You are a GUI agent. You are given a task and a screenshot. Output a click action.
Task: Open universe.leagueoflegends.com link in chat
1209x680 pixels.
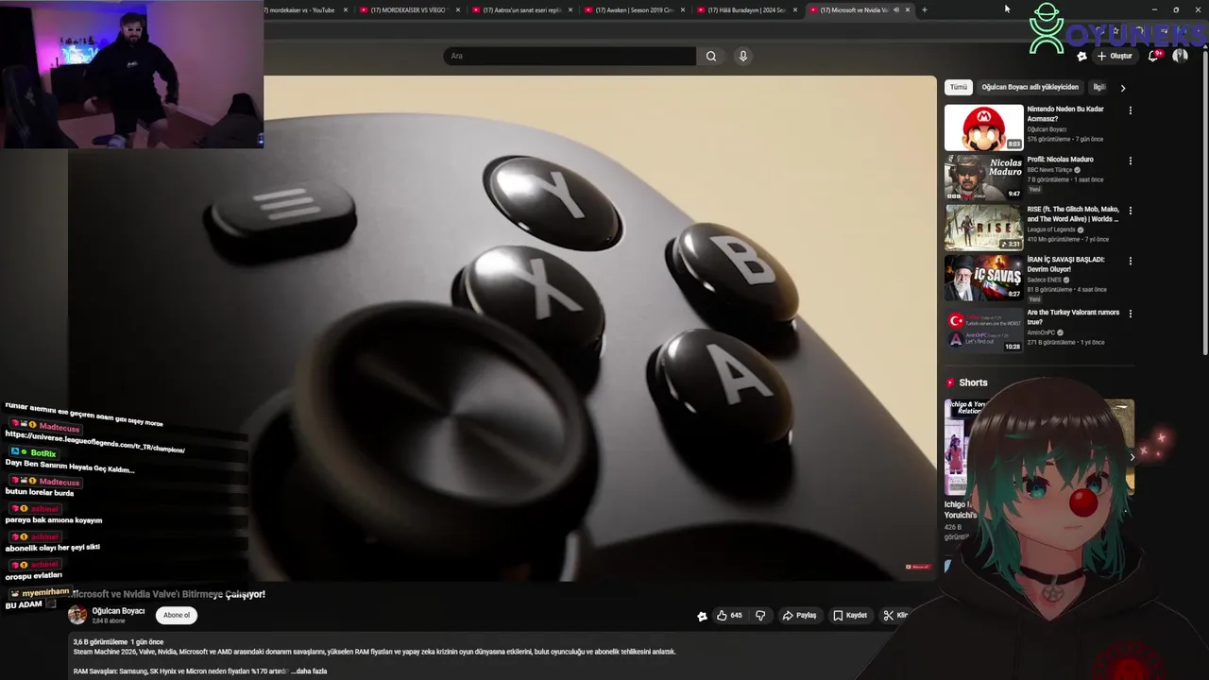coord(94,442)
